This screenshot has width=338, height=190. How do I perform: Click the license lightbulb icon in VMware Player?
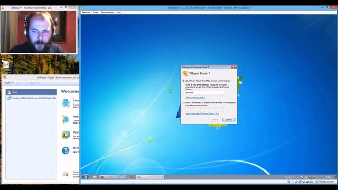(x=65, y=174)
